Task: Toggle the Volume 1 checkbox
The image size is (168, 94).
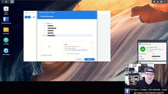Action: point(45,23)
